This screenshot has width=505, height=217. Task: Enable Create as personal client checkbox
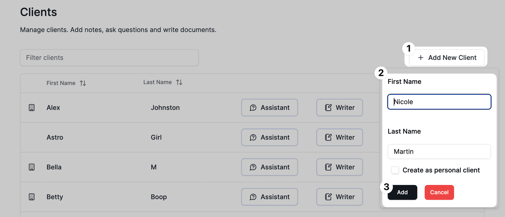click(x=395, y=170)
